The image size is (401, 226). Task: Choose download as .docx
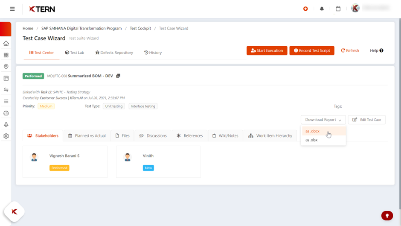coord(323,131)
